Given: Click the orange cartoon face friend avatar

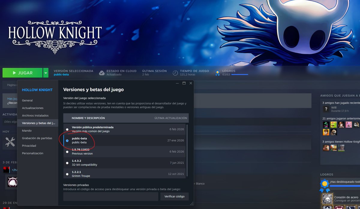Looking at the screenshot, I should 326,132.
